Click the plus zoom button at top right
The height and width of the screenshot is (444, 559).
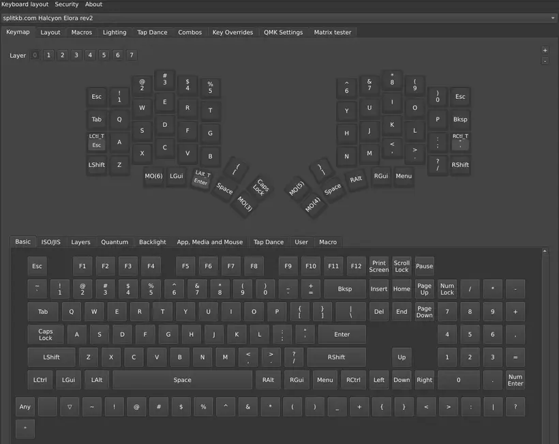pyautogui.click(x=545, y=50)
